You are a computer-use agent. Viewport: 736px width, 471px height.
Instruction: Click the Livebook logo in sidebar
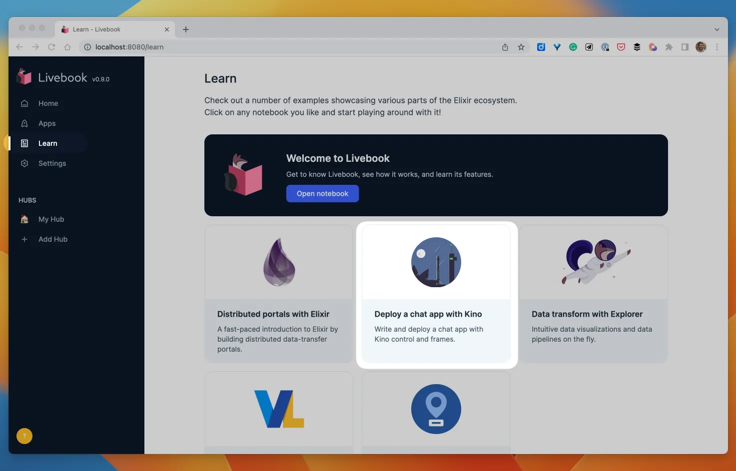pos(24,77)
